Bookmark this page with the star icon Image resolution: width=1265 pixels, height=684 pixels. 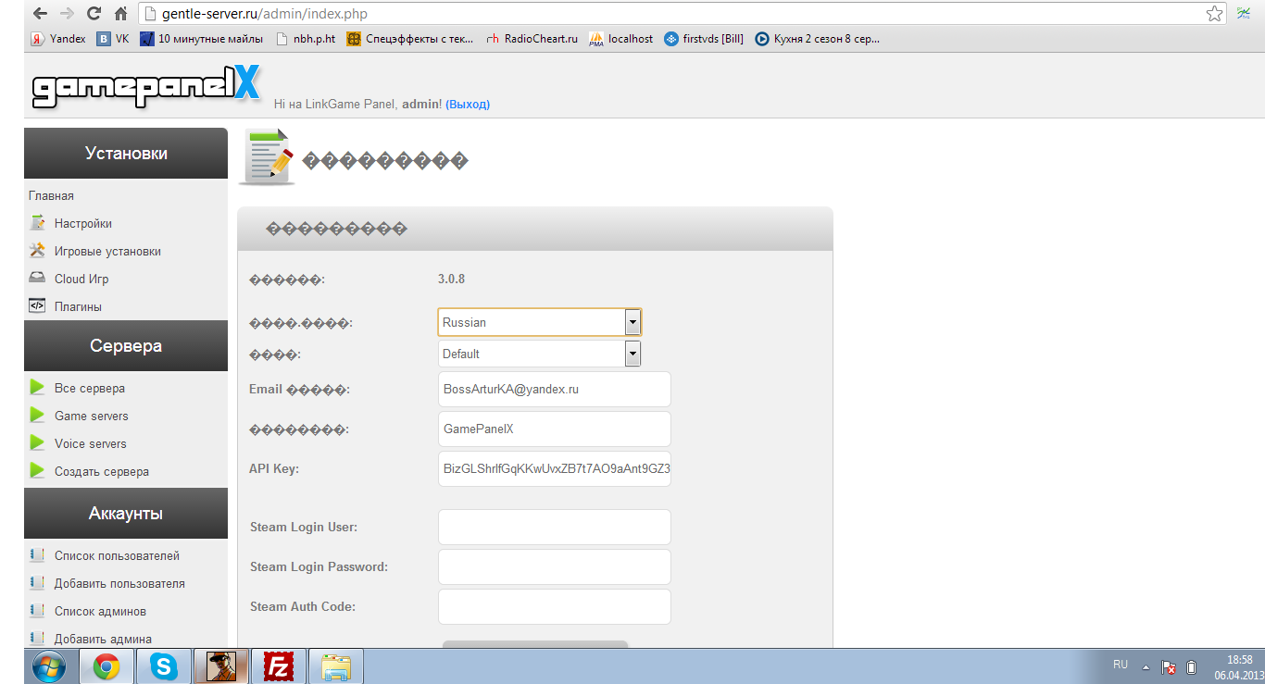tap(1214, 14)
